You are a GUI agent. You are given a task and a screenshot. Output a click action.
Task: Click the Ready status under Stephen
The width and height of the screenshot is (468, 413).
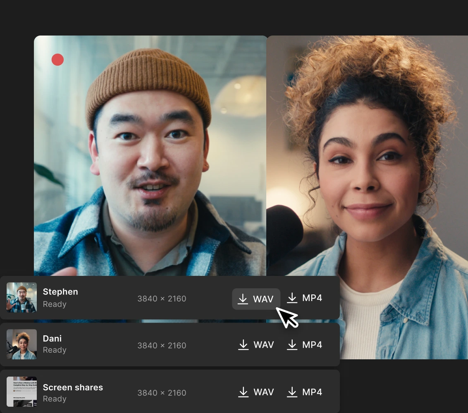click(x=55, y=304)
